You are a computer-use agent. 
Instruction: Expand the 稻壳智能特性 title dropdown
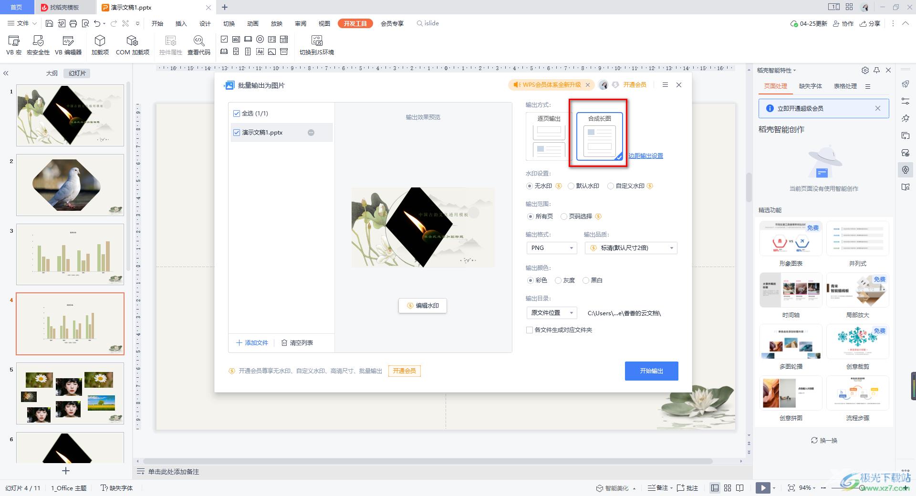[x=795, y=71]
